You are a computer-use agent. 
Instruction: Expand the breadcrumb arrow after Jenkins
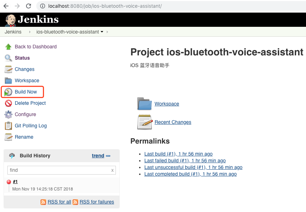pos(30,32)
